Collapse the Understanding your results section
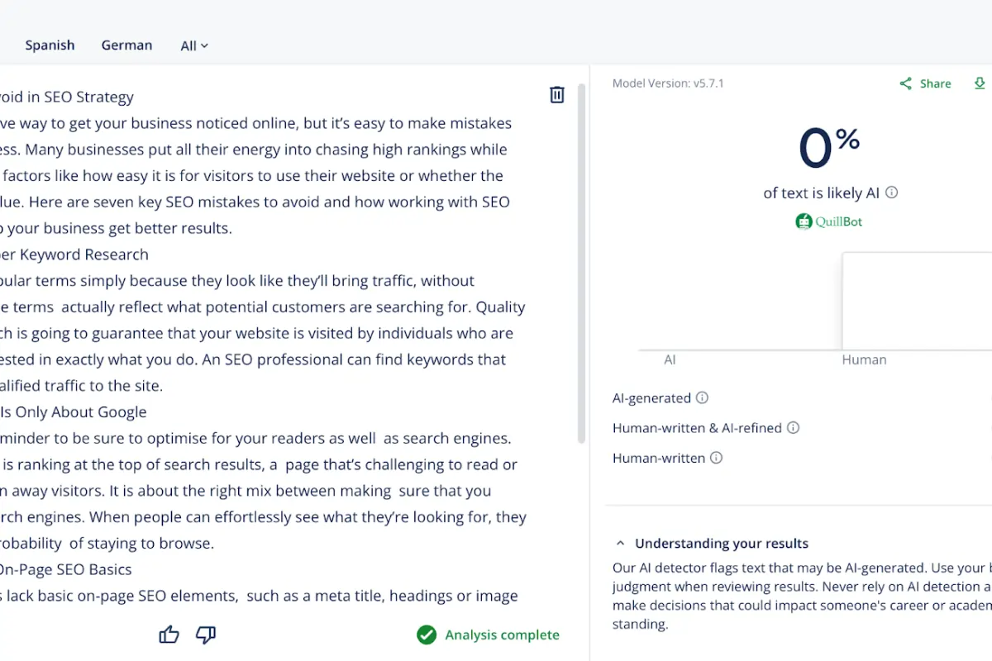 620,543
